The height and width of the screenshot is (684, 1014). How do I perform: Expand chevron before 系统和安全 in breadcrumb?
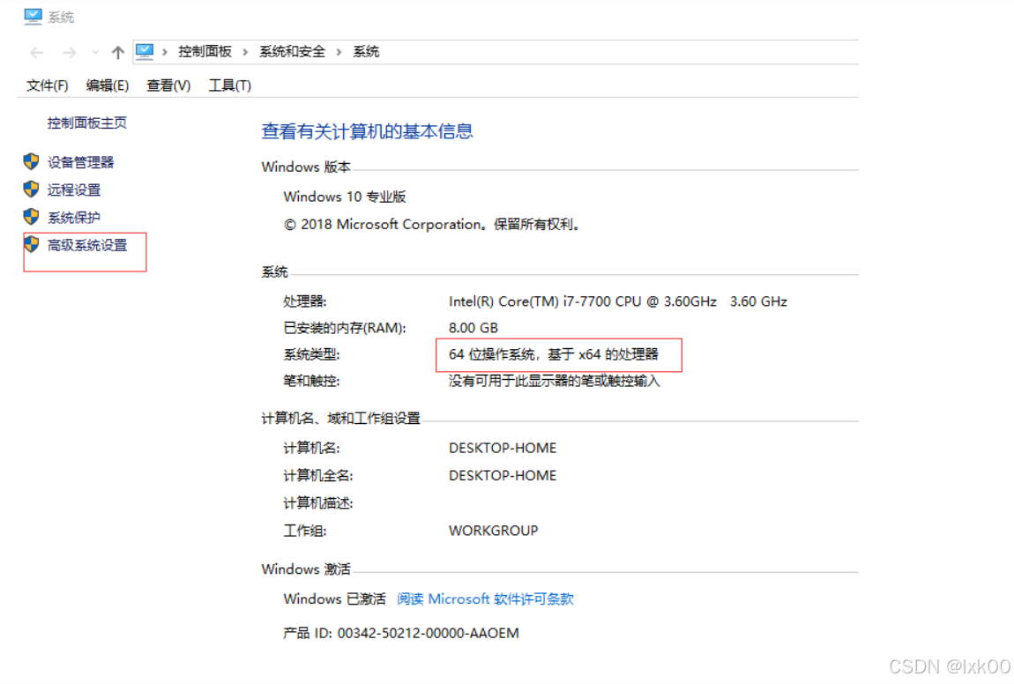pyautogui.click(x=245, y=52)
